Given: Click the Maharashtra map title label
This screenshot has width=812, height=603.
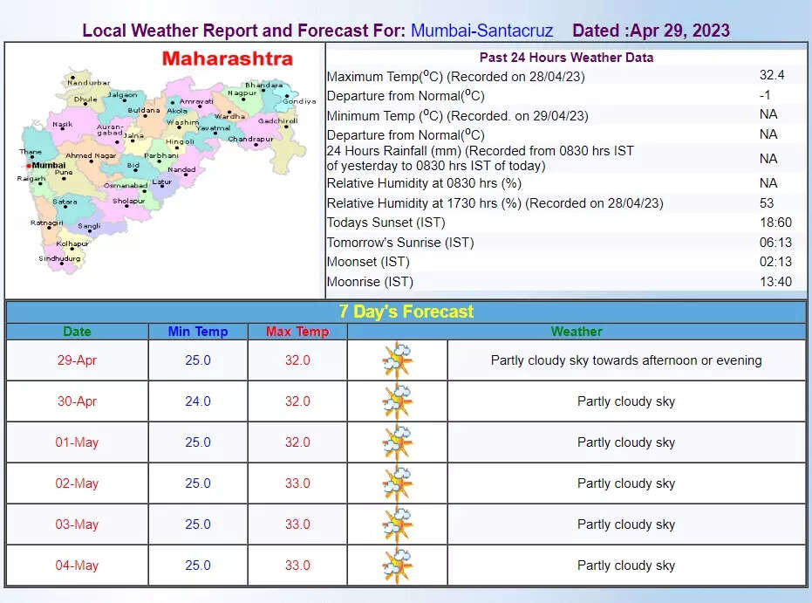Looking at the screenshot, I should point(227,59).
